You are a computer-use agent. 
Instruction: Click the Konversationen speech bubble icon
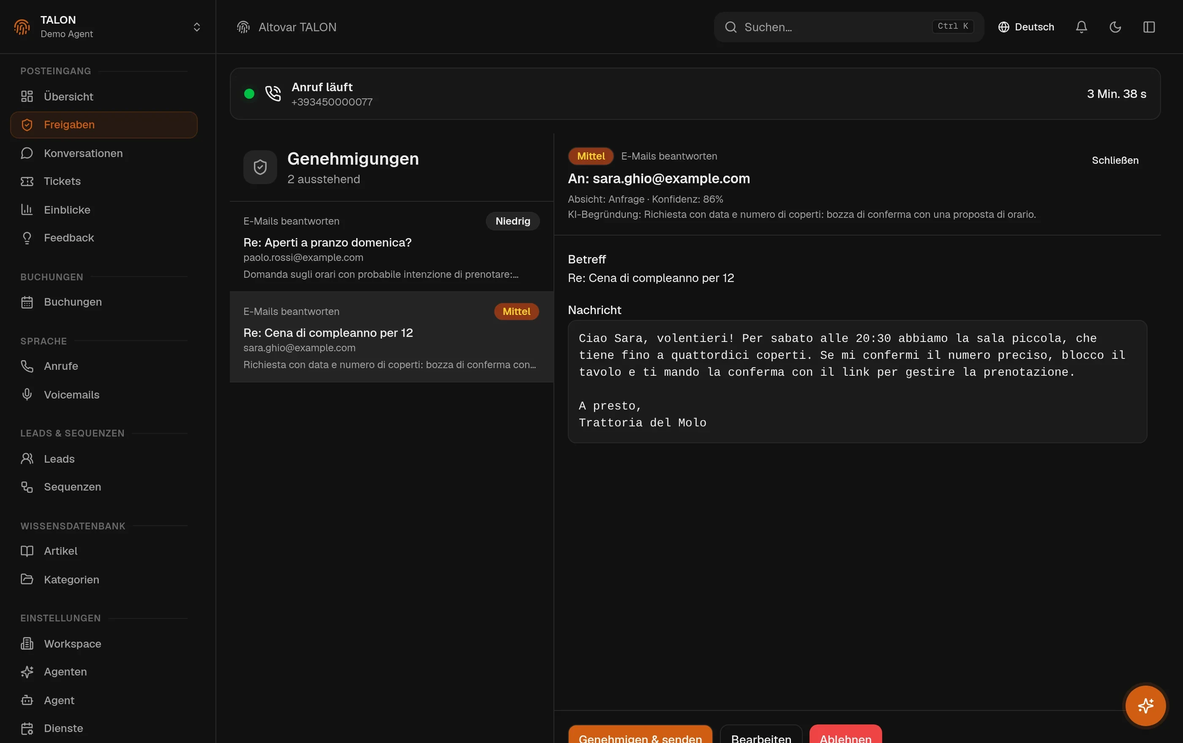pos(27,153)
